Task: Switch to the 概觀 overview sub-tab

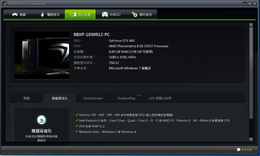Action: 26,98
